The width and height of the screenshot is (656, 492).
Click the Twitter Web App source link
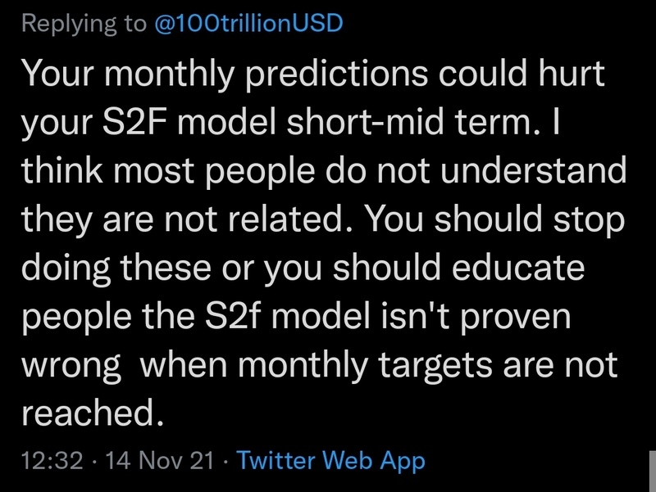(x=330, y=460)
